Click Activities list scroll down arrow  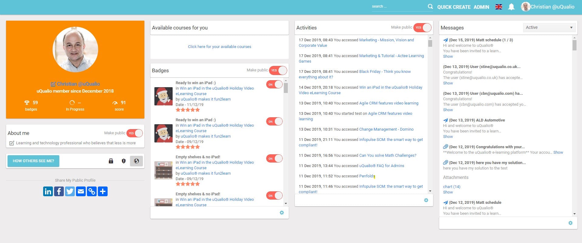pyautogui.click(x=430, y=191)
